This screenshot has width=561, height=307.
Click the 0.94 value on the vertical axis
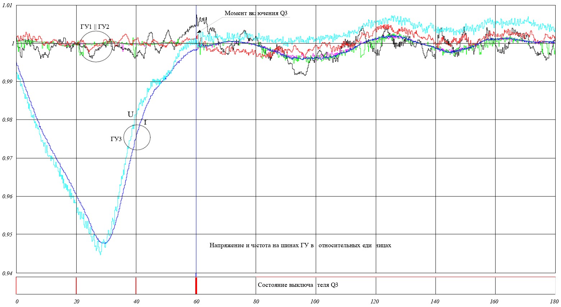pyautogui.click(x=7, y=274)
